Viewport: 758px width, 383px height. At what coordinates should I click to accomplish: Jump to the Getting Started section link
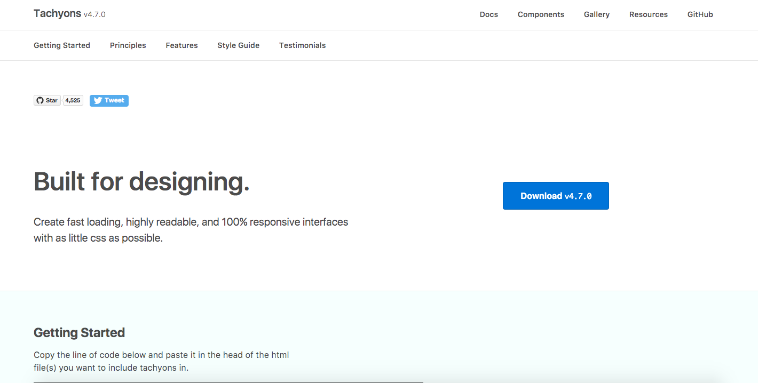62,45
